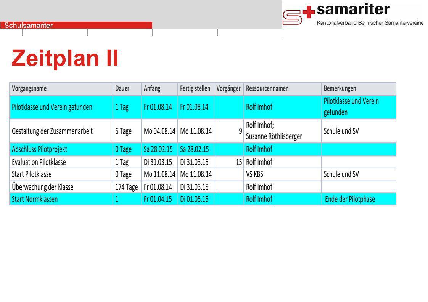This screenshot has height=302, width=428.
Task: Click the Vorgänger column header
Action: pyautogui.click(x=229, y=89)
